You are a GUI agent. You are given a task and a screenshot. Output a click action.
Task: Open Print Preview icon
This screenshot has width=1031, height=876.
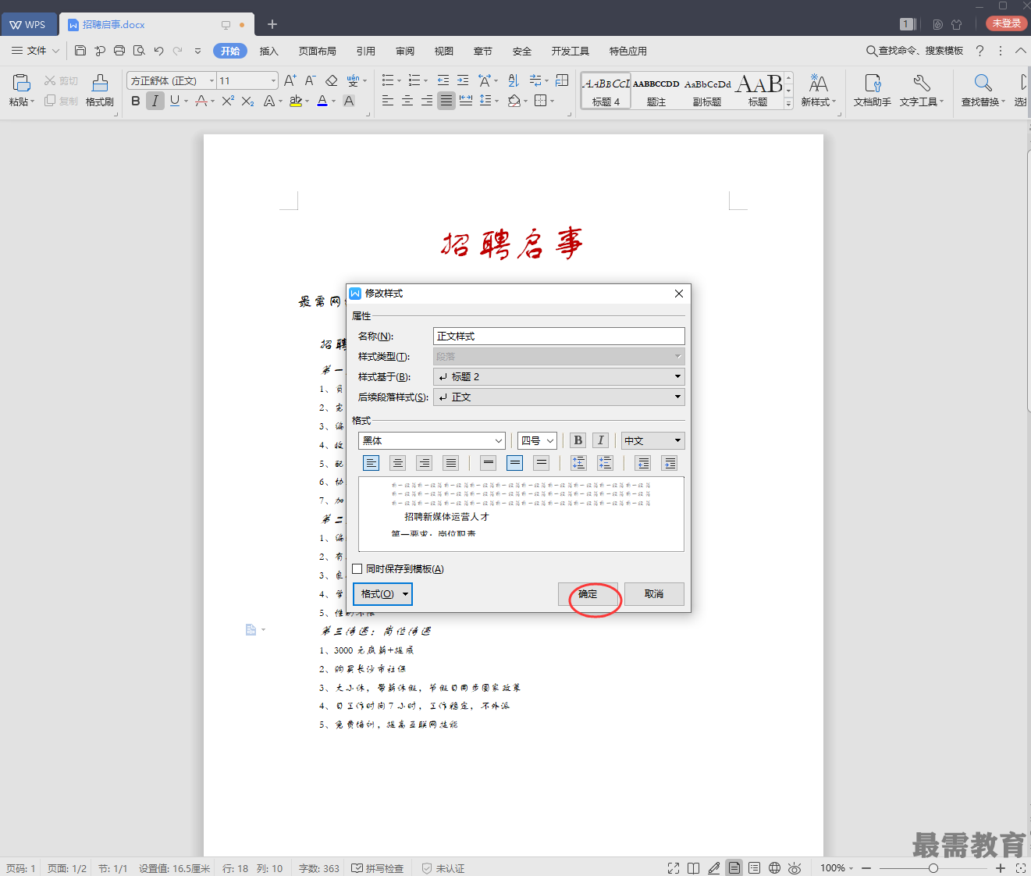click(139, 51)
